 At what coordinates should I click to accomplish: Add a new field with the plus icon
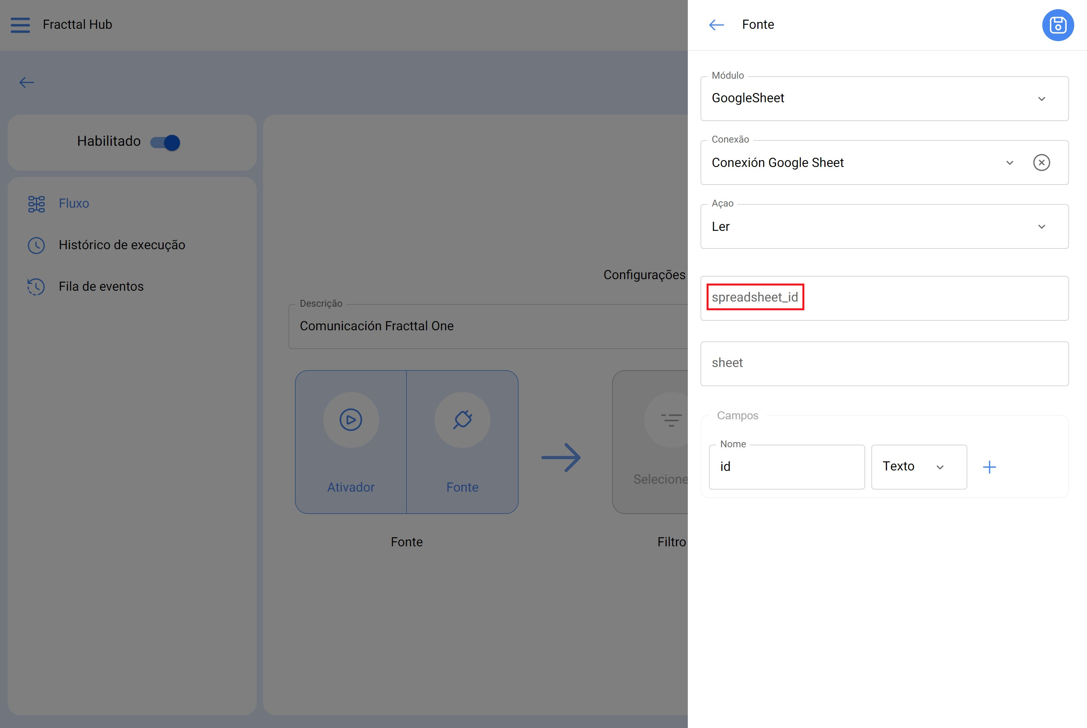(990, 466)
